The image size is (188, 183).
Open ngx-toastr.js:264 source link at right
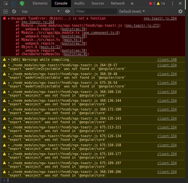(x=160, y=18)
